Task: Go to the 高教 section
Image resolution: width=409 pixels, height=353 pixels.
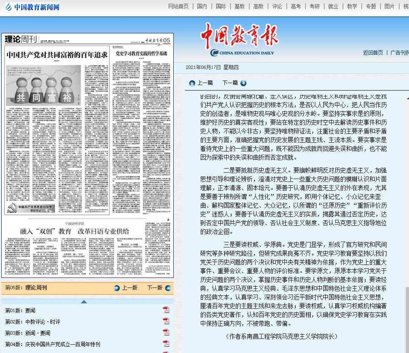Action: click(x=259, y=6)
